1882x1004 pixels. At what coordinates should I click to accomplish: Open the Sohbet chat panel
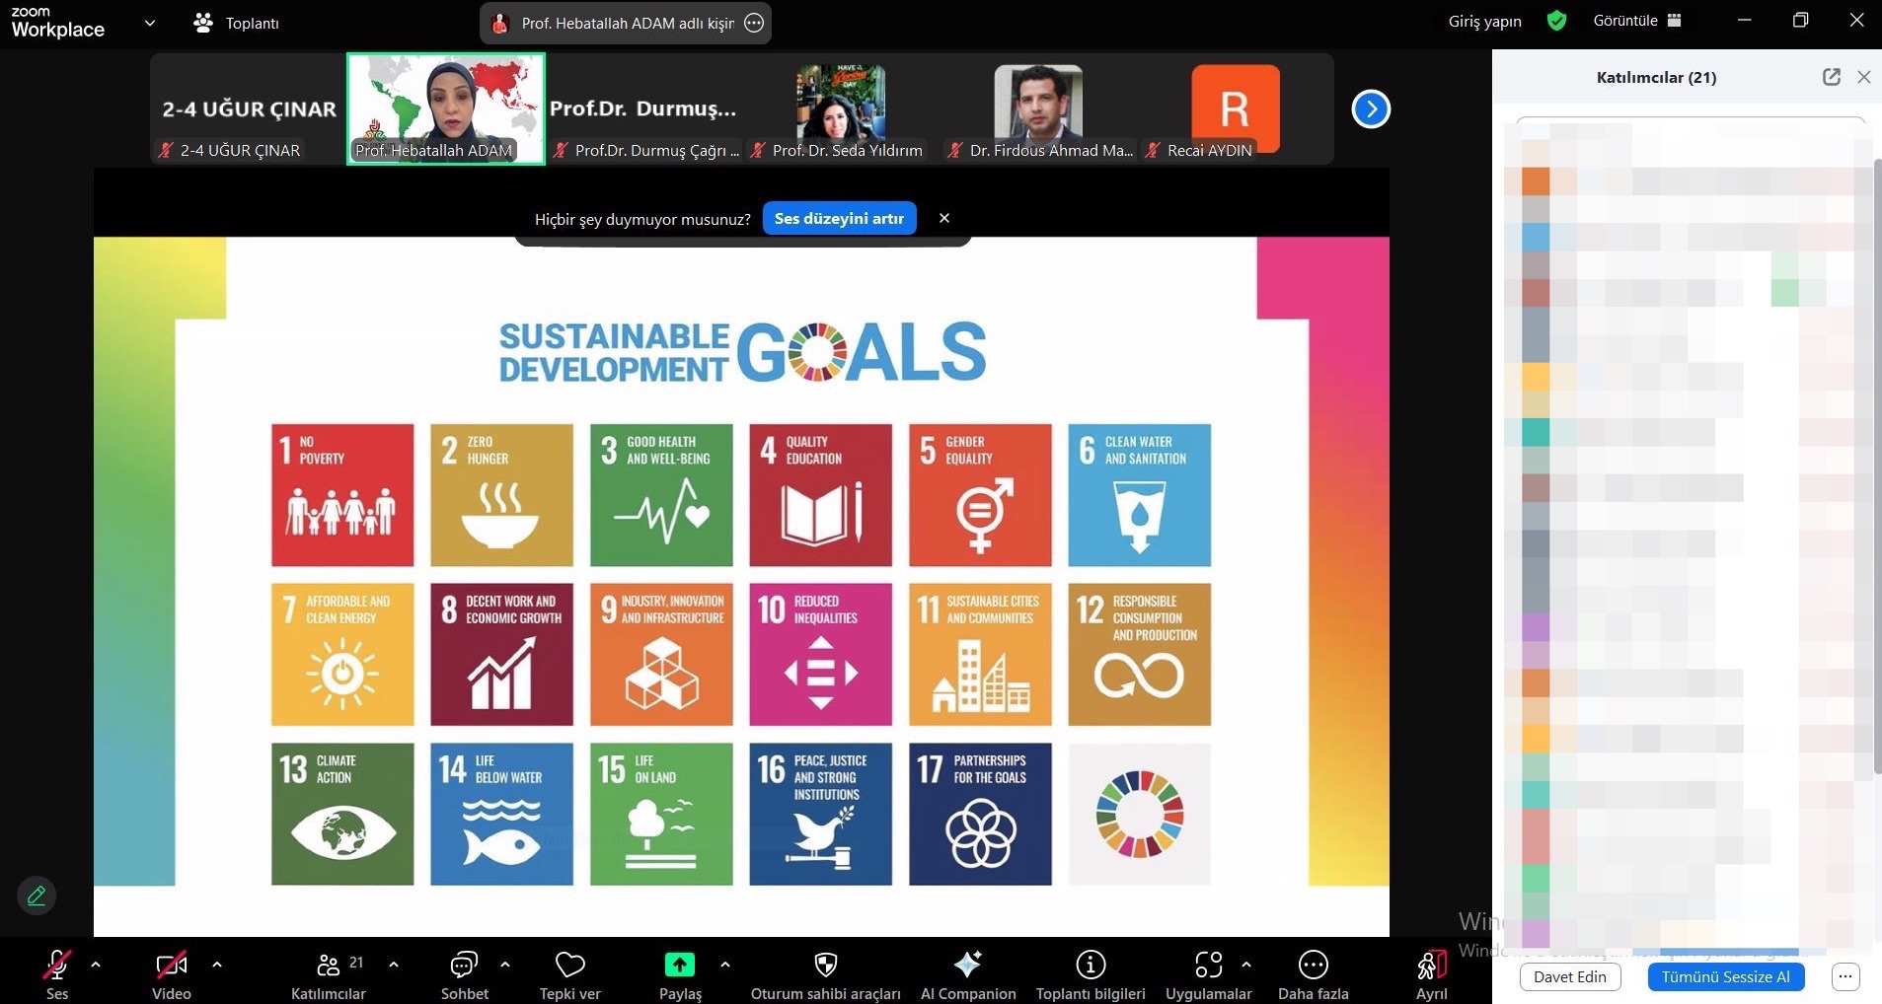pyautogui.click(x=464, y=974)
